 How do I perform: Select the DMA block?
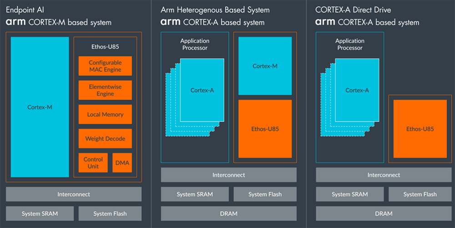tap(122, 163)
